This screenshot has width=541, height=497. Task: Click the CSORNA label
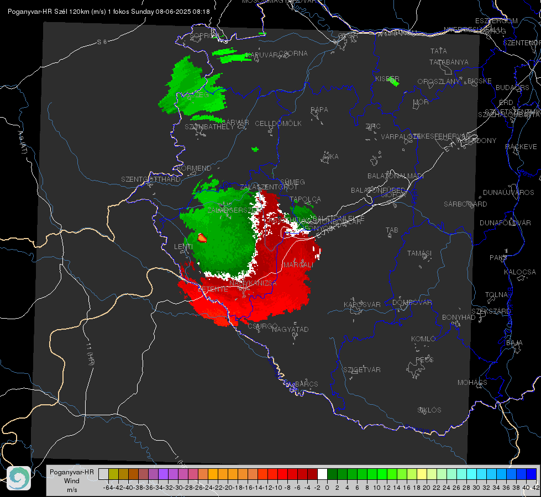293,54
